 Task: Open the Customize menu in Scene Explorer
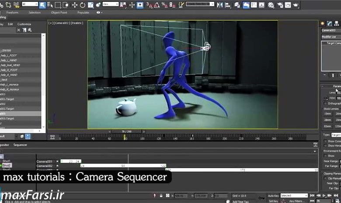point(24,24)
